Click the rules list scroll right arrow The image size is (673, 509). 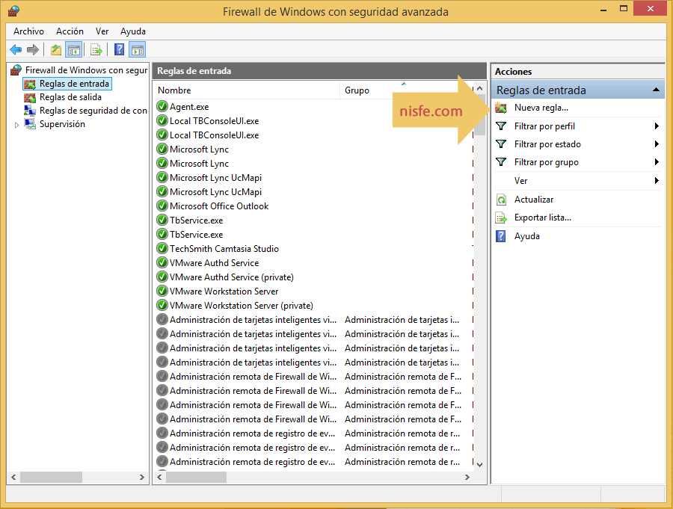pos(467,478)
